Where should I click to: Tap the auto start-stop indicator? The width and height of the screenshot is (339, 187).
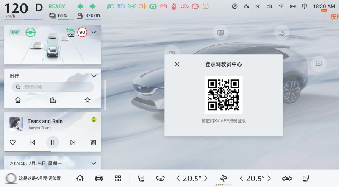click(x=153, y=6)
